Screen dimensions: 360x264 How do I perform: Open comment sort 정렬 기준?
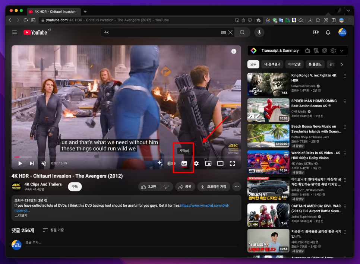[54, 230]
